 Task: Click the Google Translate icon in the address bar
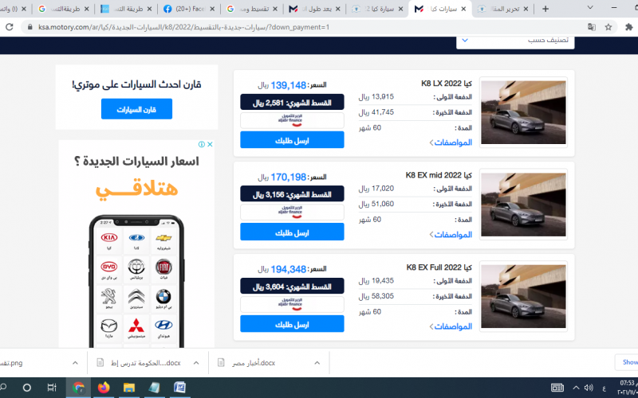click(592, 27)
